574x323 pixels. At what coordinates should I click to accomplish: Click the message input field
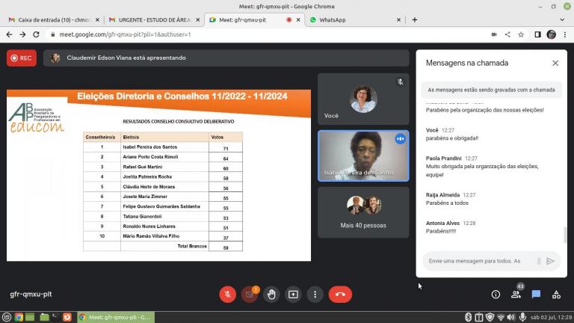coord(478,261)
